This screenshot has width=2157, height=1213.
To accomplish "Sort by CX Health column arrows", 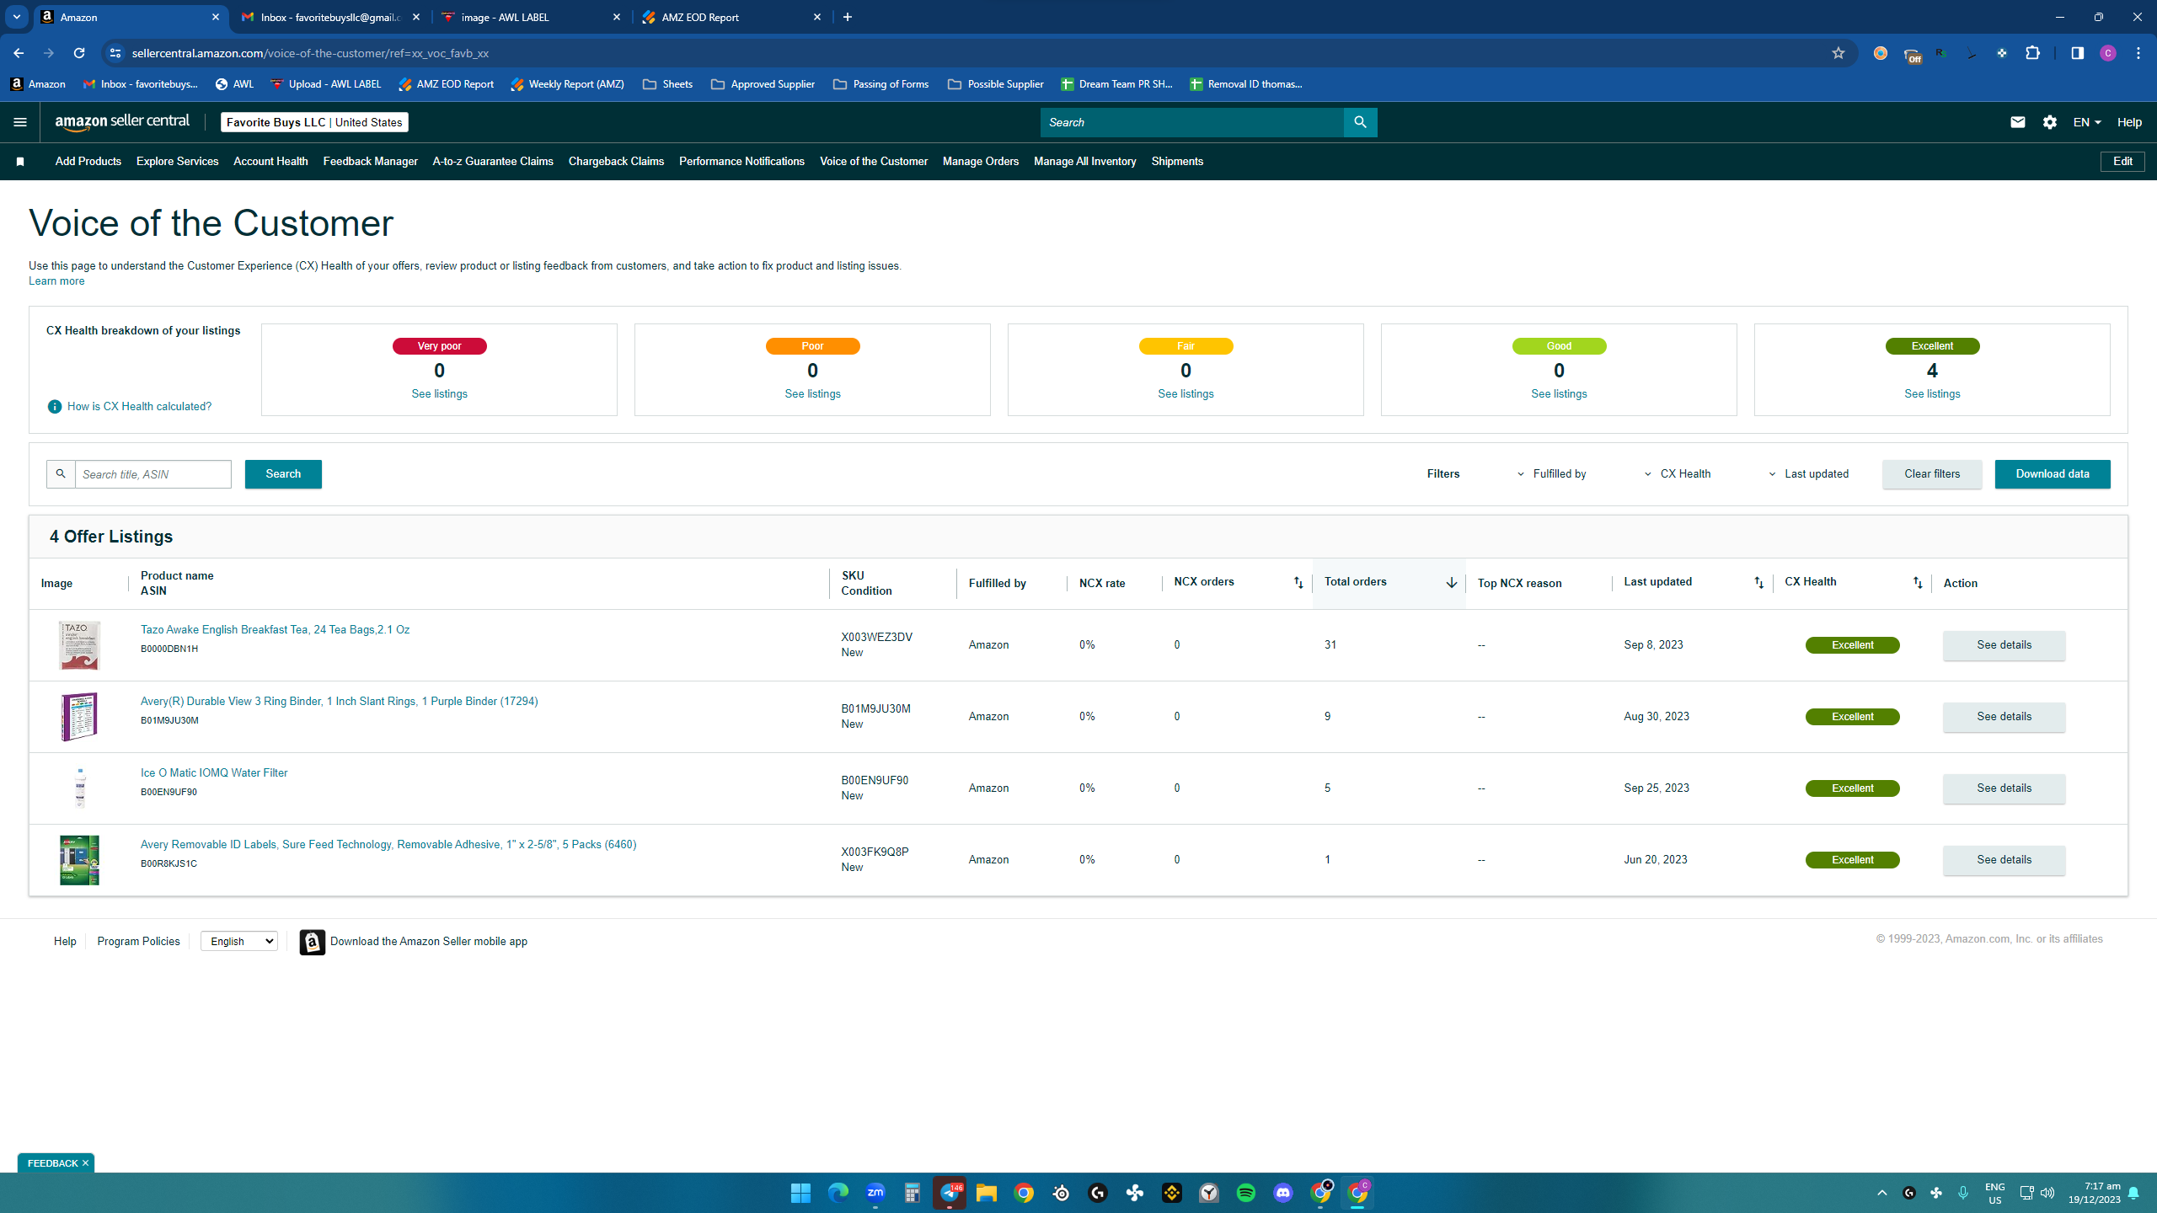I will tap(1918, 583).
